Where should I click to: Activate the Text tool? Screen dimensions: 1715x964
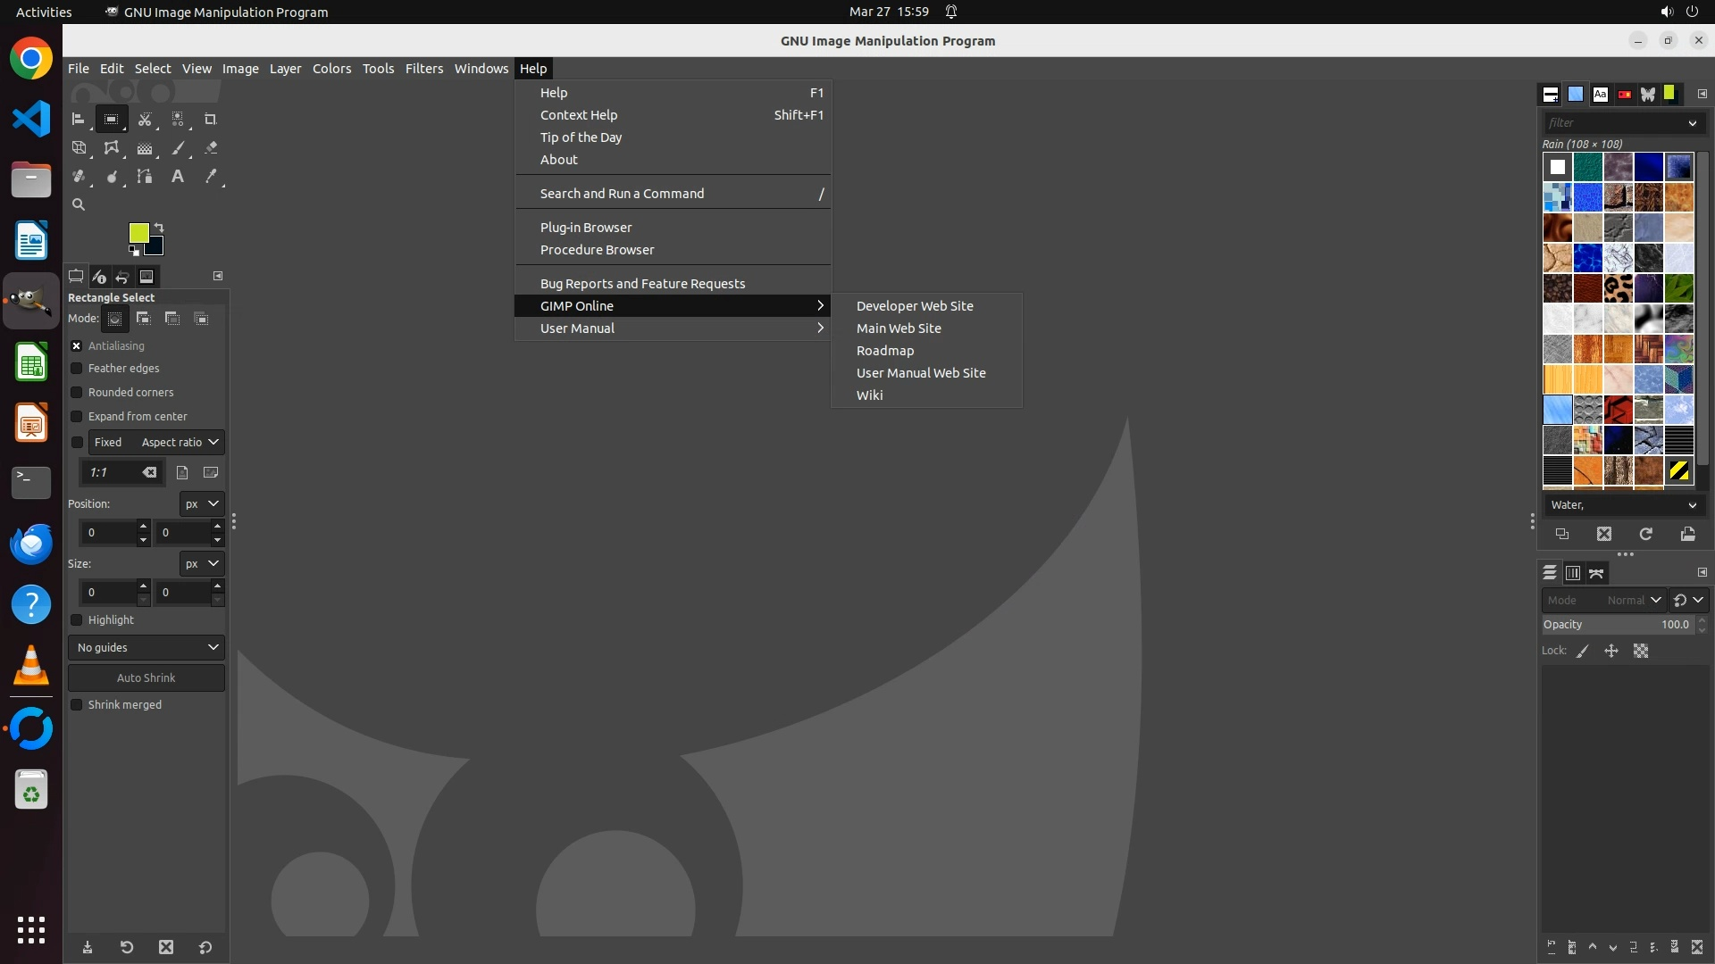[x=178, y=177]
